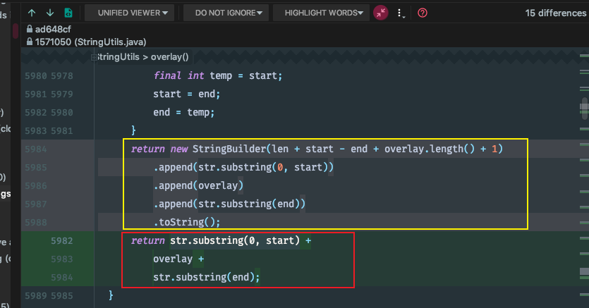Open the three-dot more options menu

click(x=401, y=13)
